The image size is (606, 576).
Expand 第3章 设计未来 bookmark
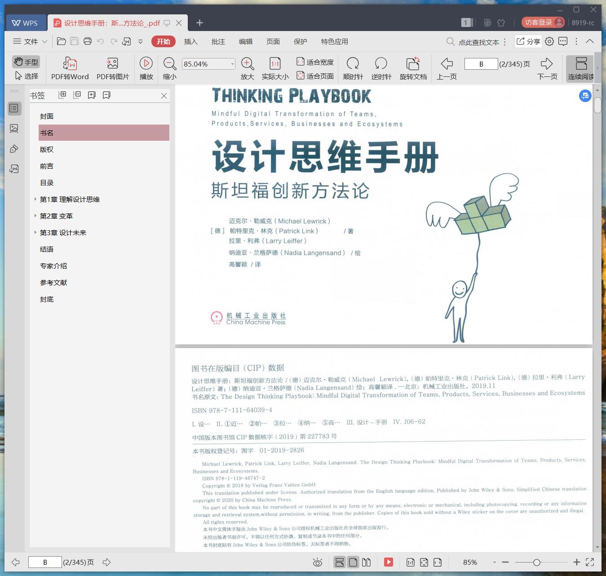(35, 232)
